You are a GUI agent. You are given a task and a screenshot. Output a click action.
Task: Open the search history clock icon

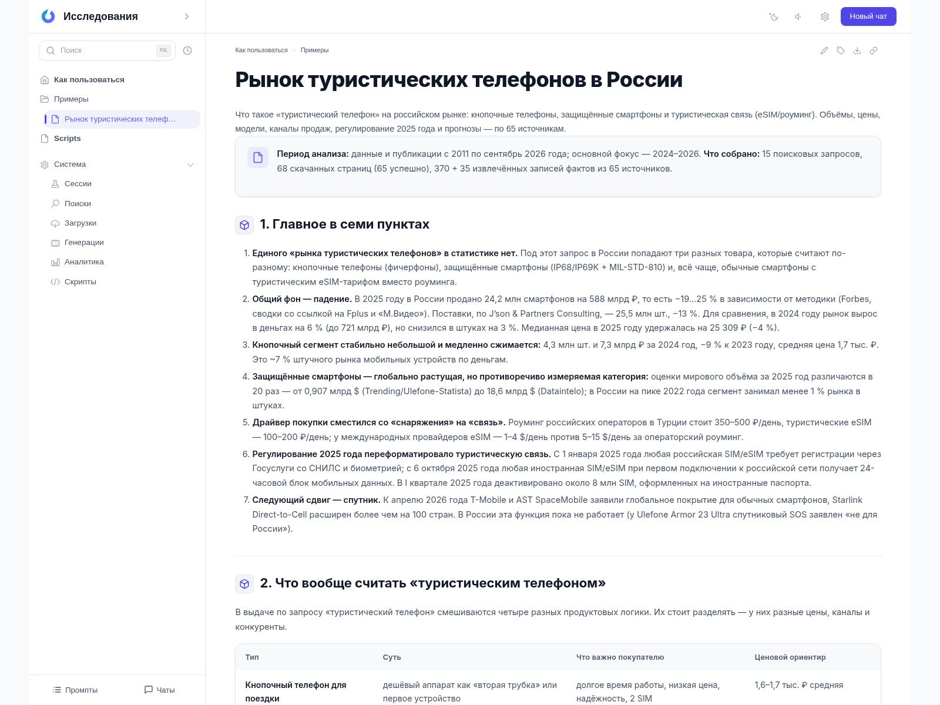click(x=187, y=51)
